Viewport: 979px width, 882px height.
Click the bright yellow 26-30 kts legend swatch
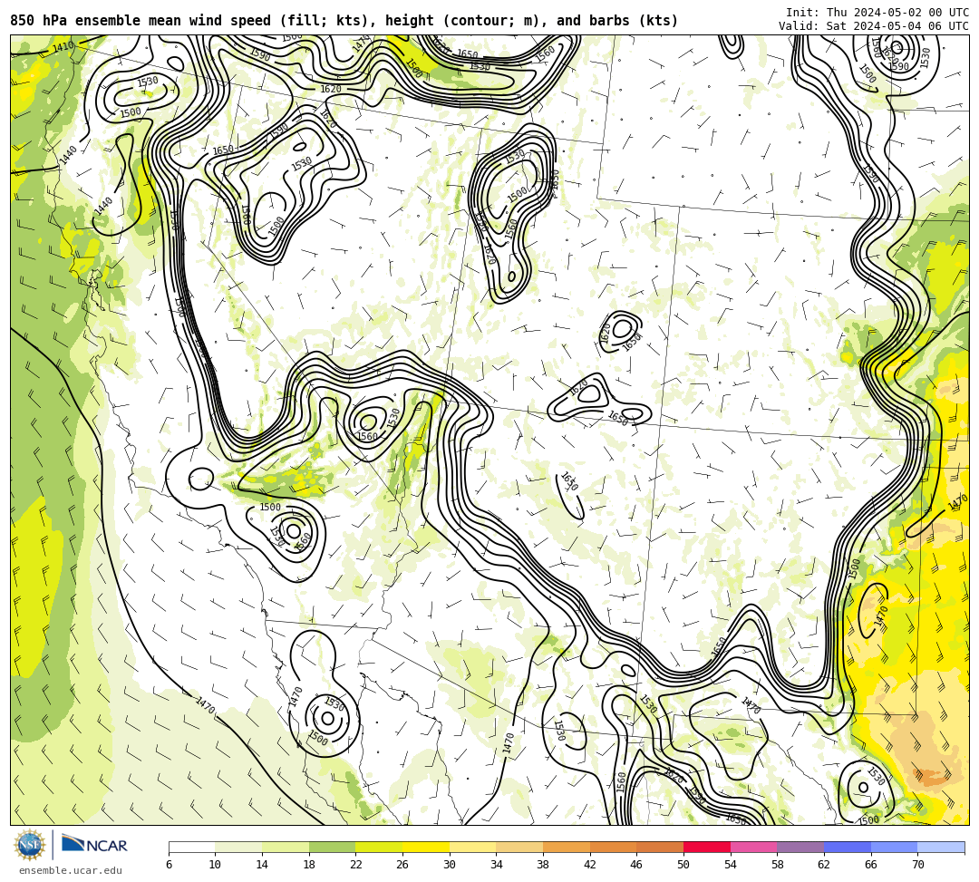tap(426, 847)
